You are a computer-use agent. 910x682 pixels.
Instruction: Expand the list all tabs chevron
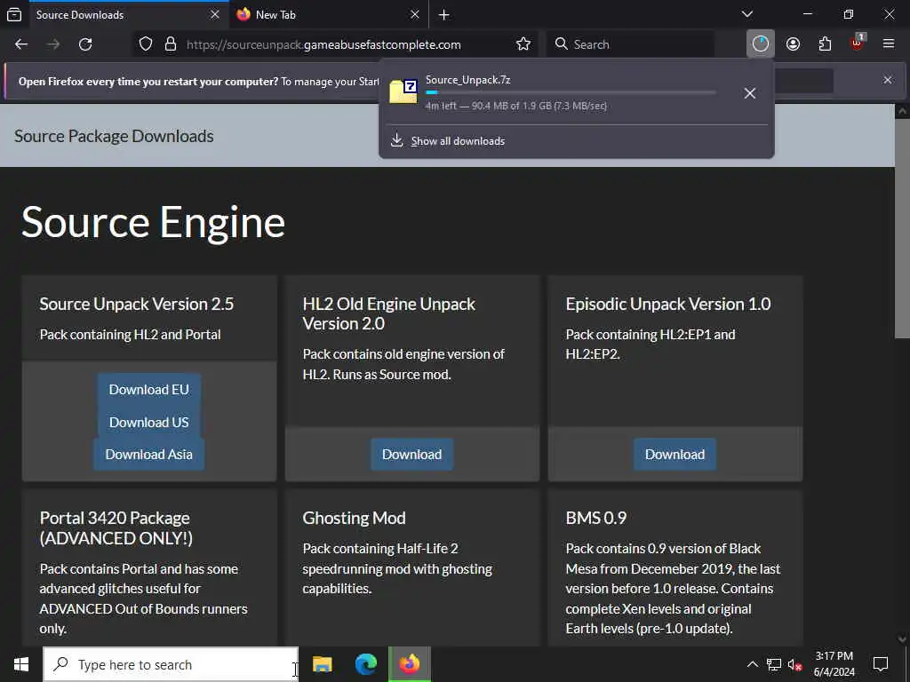point(747,14)
